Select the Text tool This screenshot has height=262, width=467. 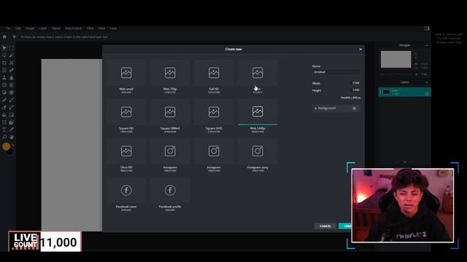(x=4, y=130)
